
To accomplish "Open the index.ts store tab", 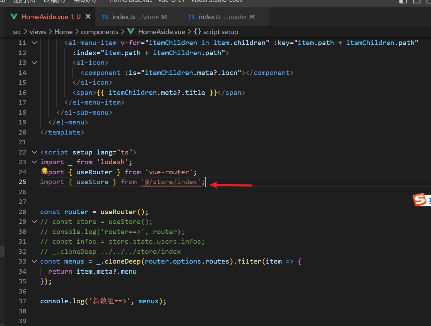I will click(139, 17).
